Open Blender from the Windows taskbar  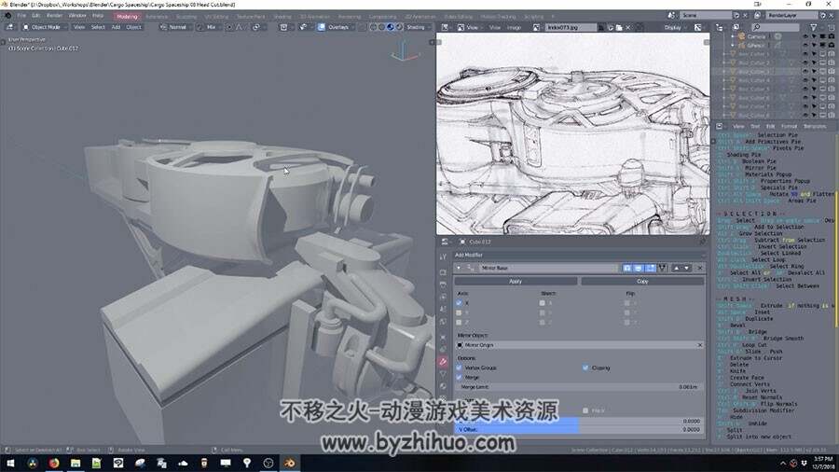290,464
